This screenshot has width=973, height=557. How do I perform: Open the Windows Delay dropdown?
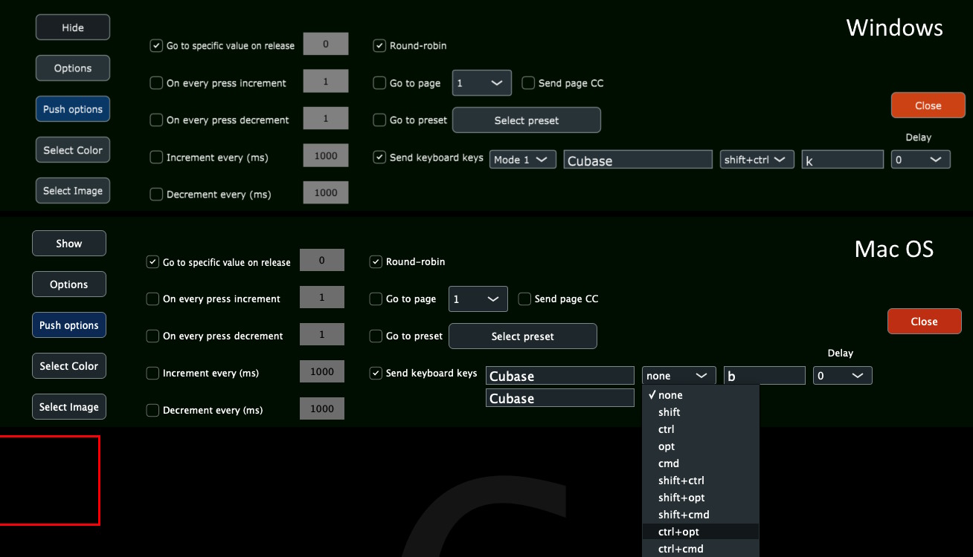921,160
